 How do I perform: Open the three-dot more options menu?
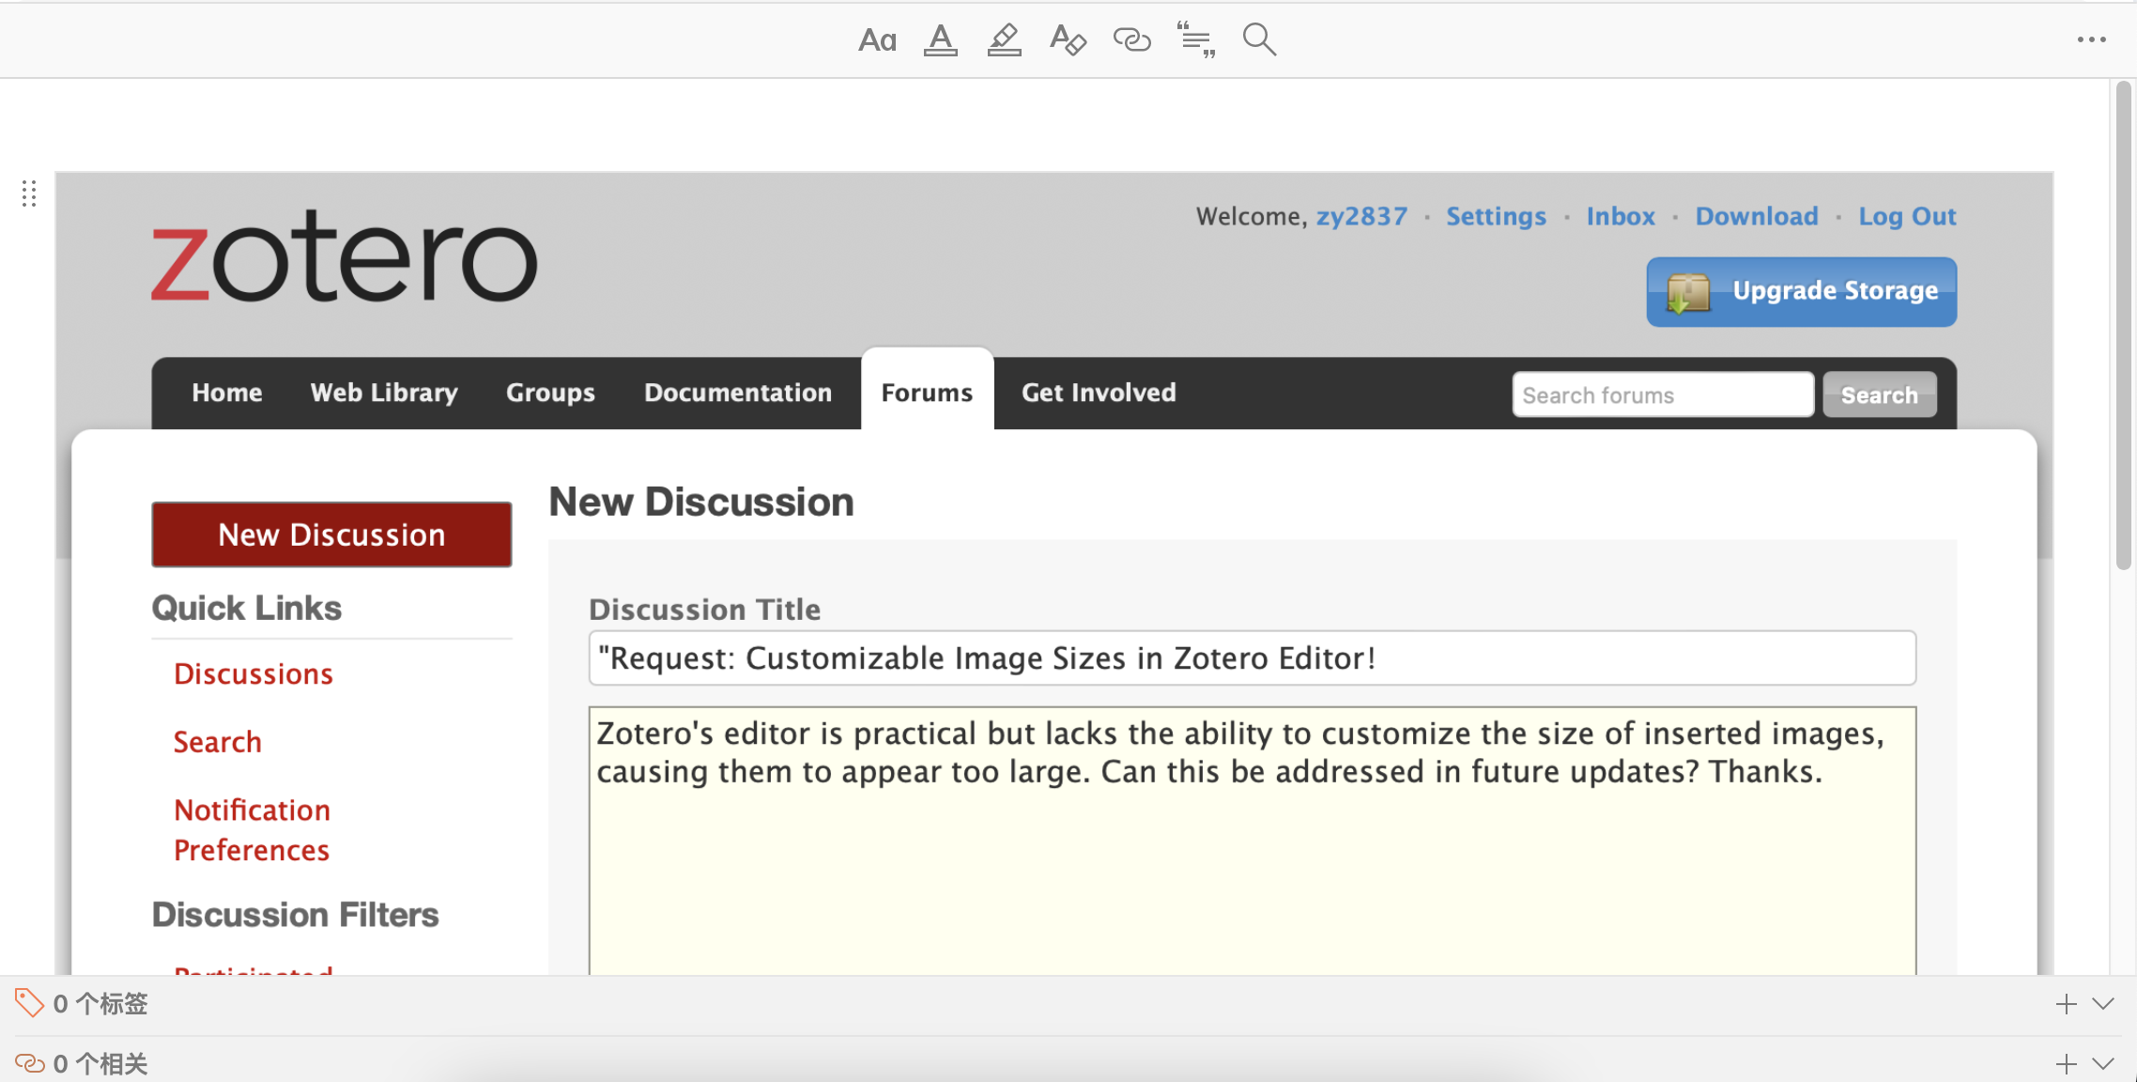coord(2091,39)
